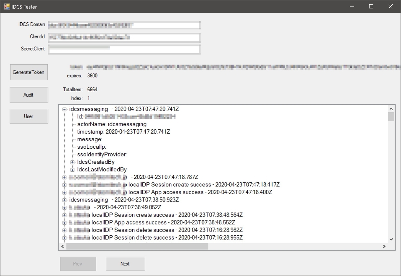The width and height of the screenshot is (401, 276).
Task: Select the ssoLocalIp: row
Action: [x=92, y=147]
